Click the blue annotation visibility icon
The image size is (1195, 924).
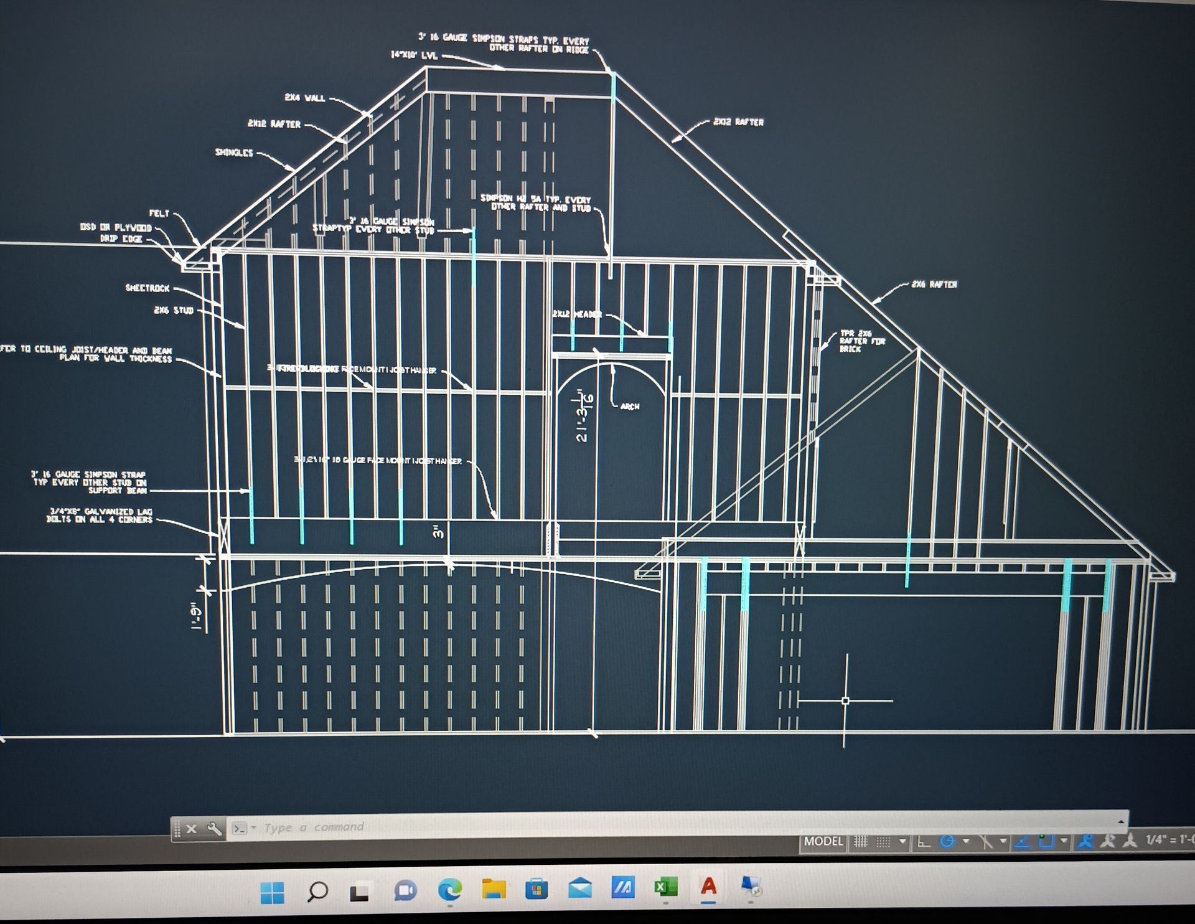tap(1085, 841)
